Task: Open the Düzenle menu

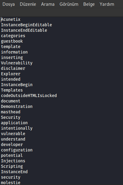Action: click(28, 4)
